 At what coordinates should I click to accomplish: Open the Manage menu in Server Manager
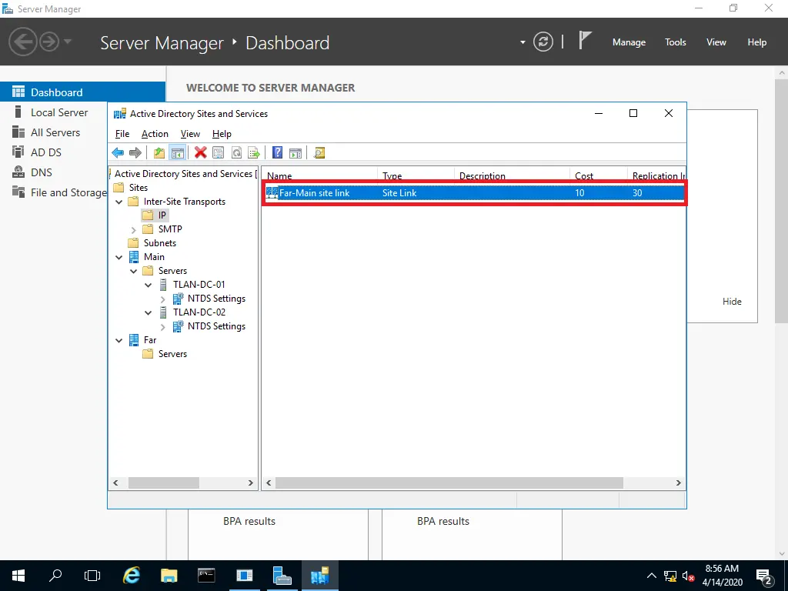pos(629,42)
